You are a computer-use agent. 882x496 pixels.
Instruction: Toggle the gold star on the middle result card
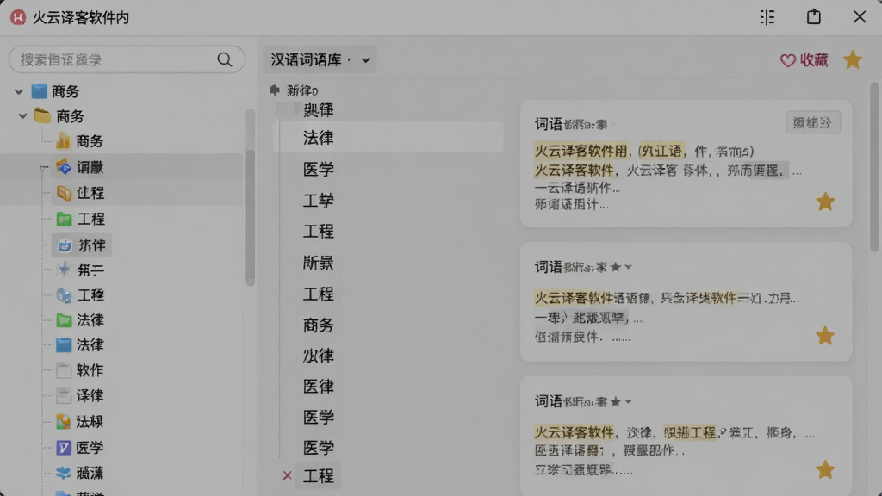[825, 336]
